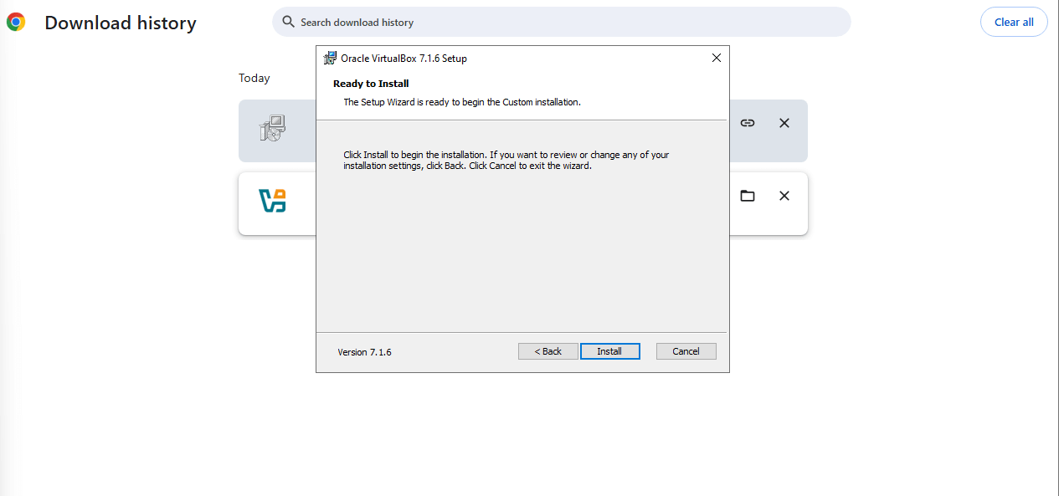Select the VirtualBox download card
The height and width of the screenshot is (496, 1059).
tap(523, 203)
